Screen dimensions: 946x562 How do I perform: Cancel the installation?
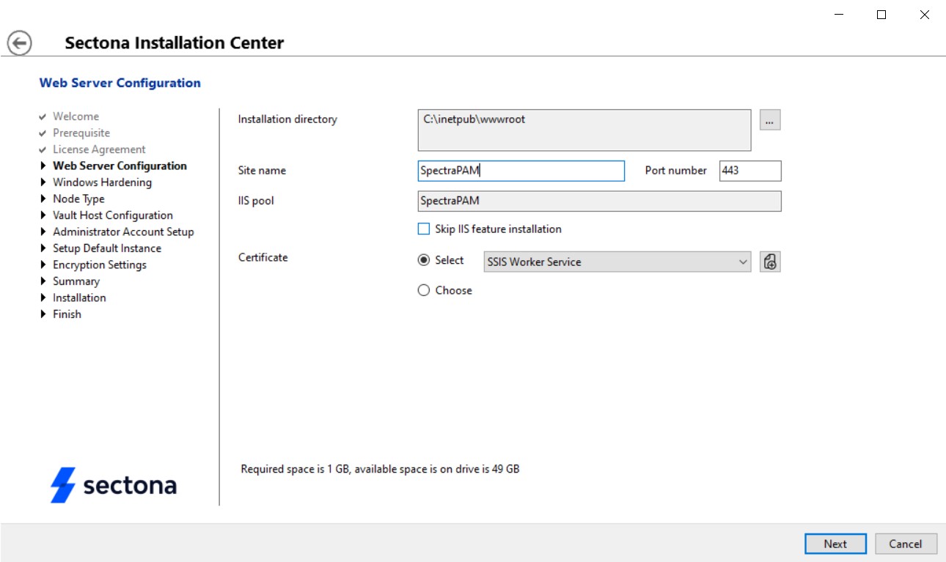[906, 544]
